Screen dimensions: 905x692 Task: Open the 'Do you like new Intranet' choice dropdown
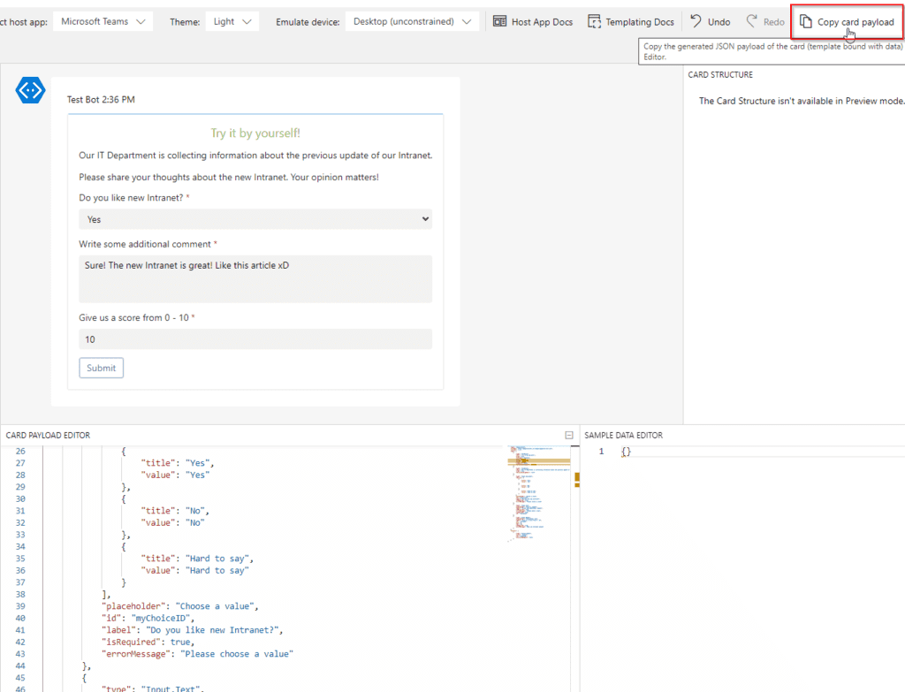click(255, 219)
